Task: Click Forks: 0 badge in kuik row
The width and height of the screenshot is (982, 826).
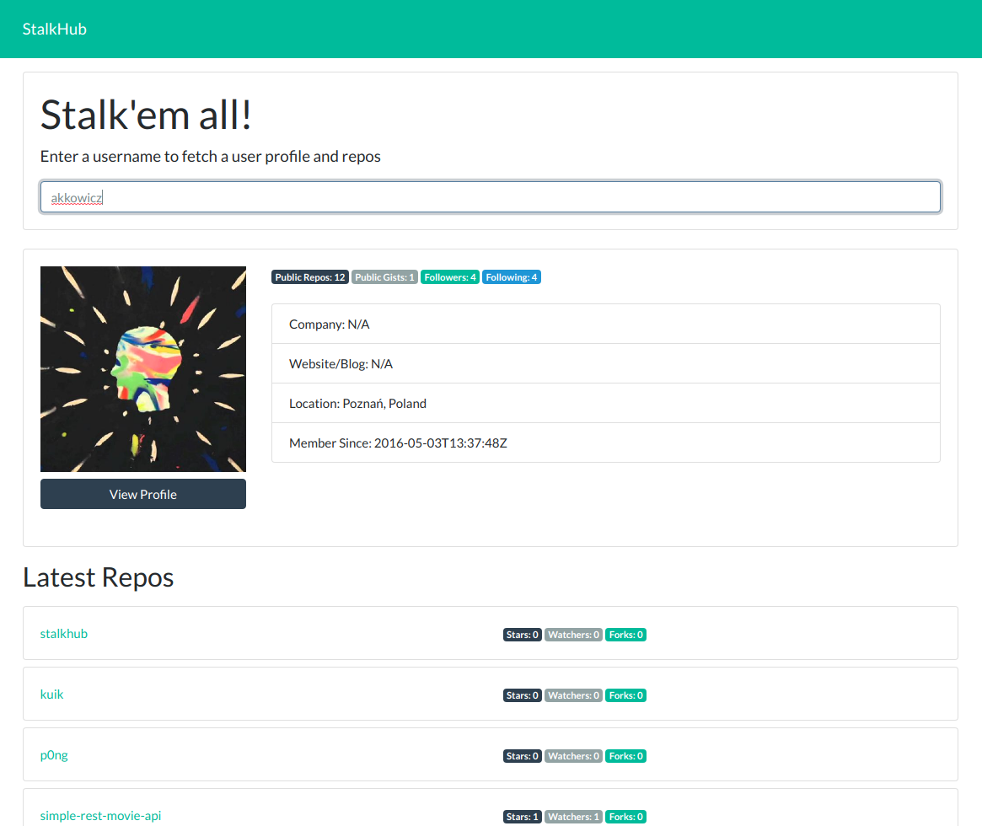Action: [625, 695]
